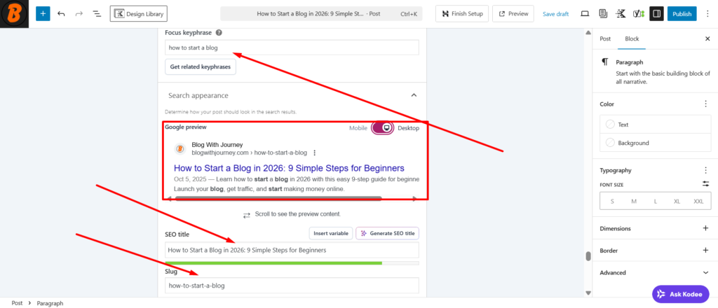This screenshot has width=718, height=308.
Task: Toggle the settings sidebar panel icon
Action: pyautogui.click(x=656, y=14)
